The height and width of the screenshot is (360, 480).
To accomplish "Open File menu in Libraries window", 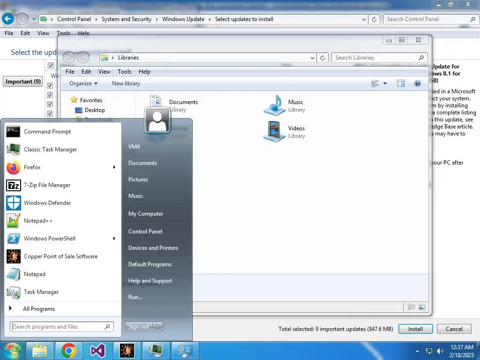I will (x=70, y=72).
